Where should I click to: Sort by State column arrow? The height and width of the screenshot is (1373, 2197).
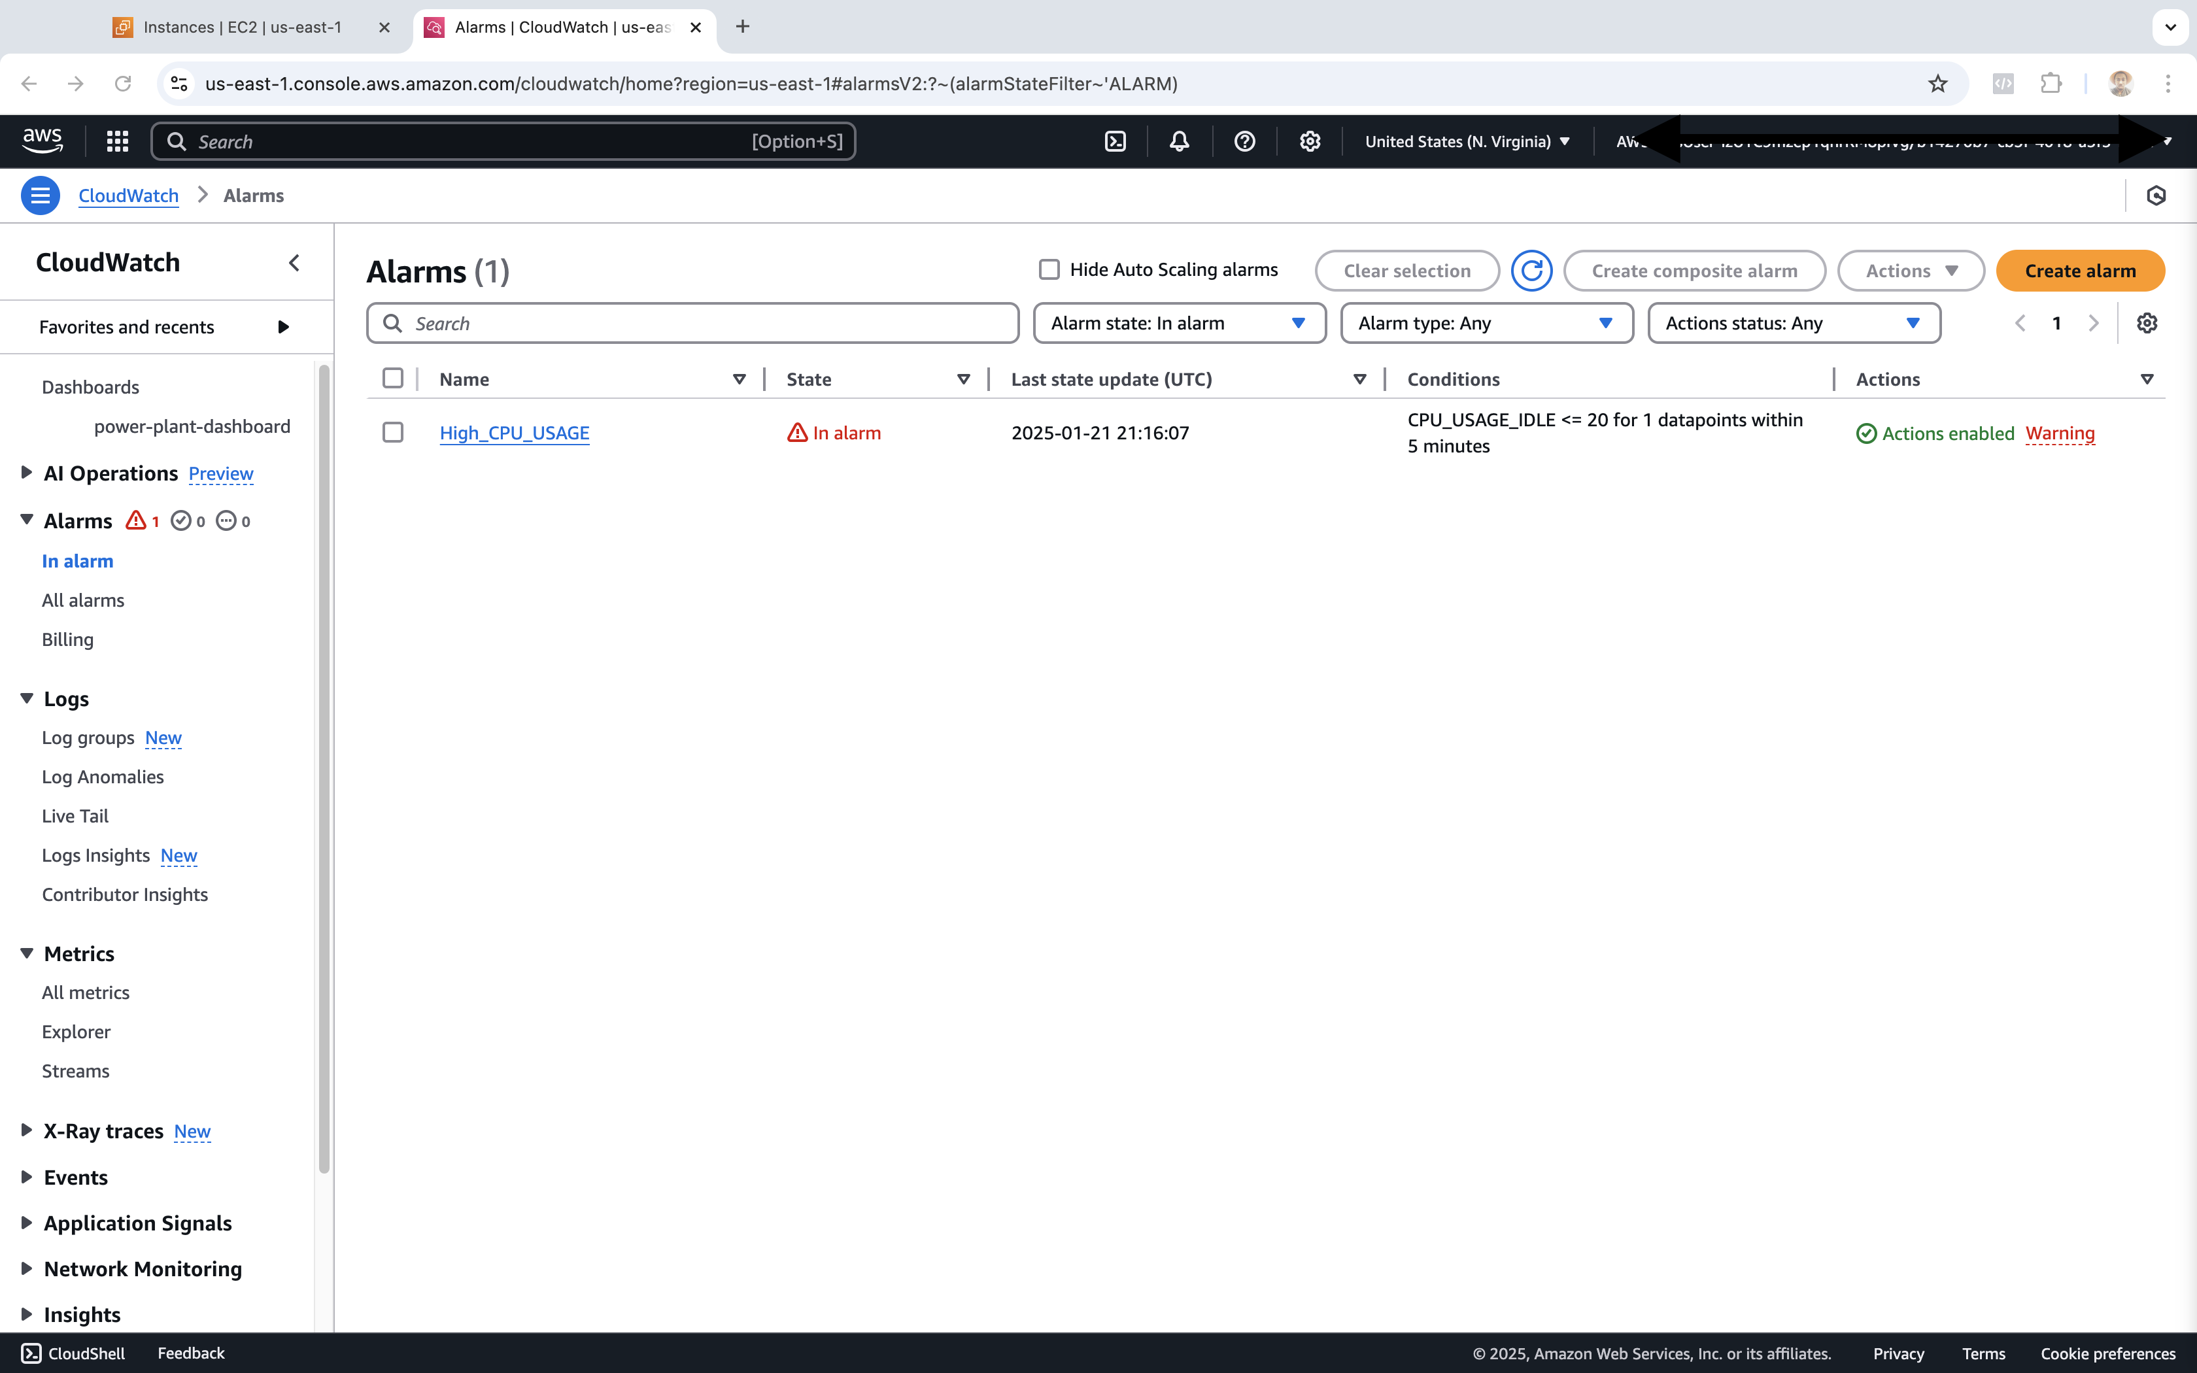[x=963, y=379]
